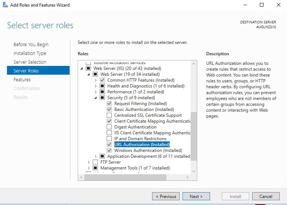Switch to Server Selection step

[30, 62]
